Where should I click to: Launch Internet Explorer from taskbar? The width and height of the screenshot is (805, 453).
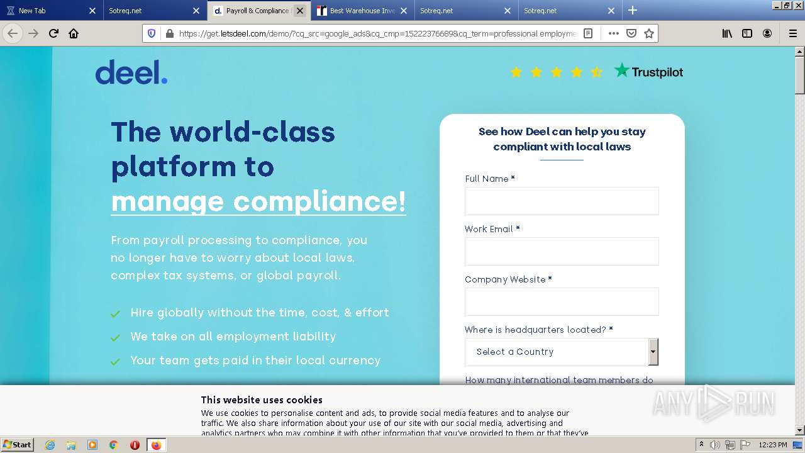tap(50, 445)
